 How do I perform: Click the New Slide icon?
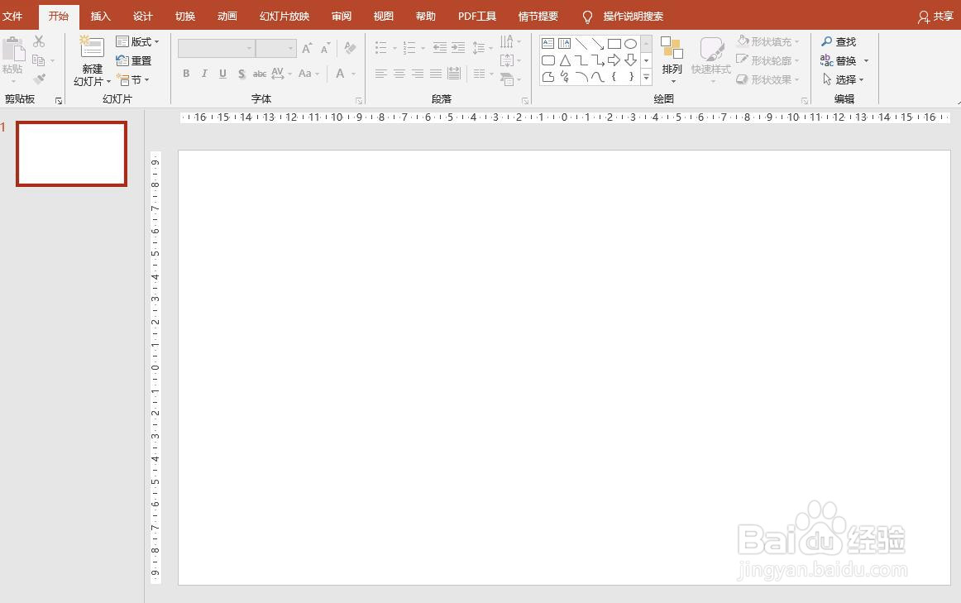tap(92, 47)
